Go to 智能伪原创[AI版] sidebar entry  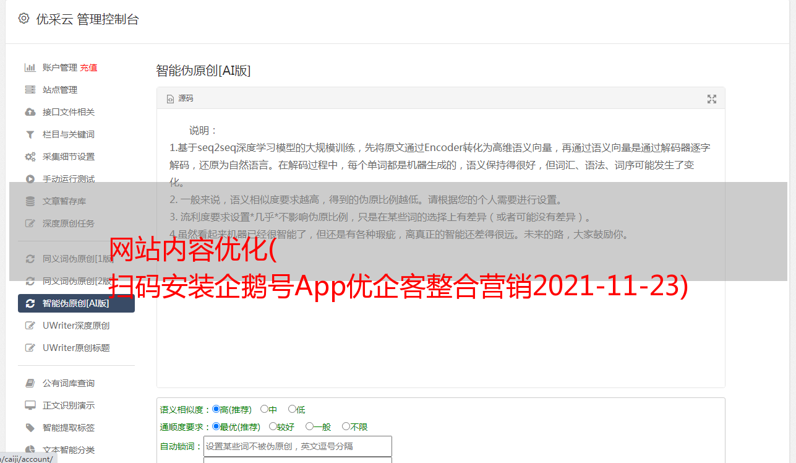coord(76,303)
